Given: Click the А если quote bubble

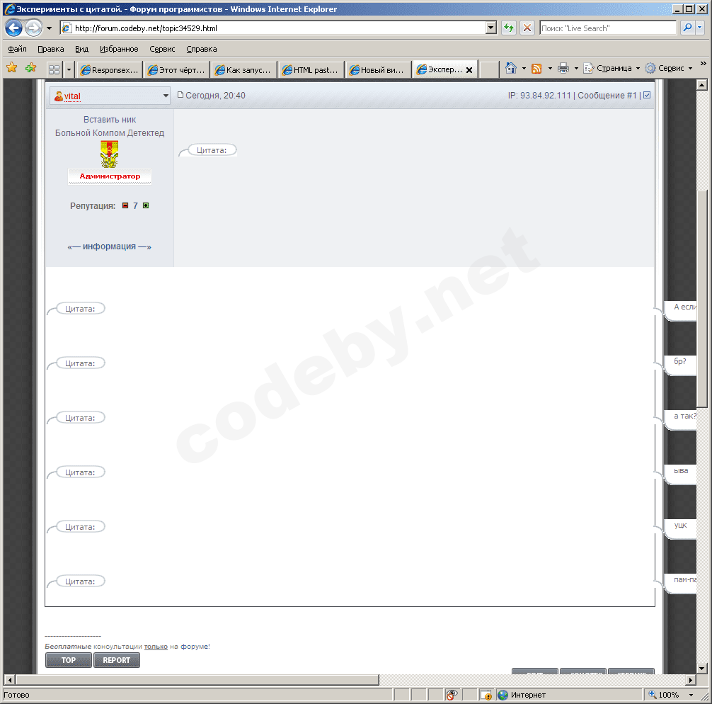Looking at the screenshot, I should (x=681, y=310).
